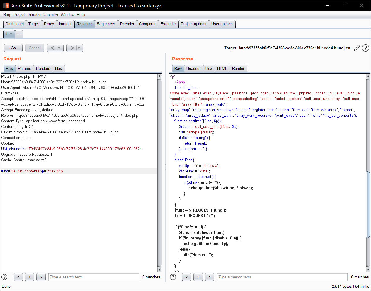Open the User options tab
371x291 pixels.
[222, 24]
